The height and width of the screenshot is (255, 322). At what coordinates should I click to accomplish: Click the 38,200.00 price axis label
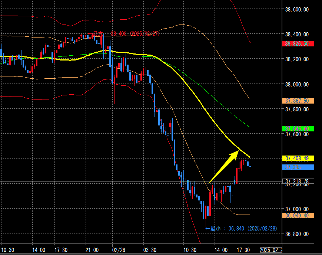pos(297,59)
